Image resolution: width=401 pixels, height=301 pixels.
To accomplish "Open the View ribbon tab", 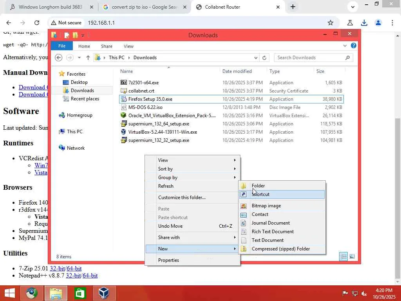I will point(128,46).
